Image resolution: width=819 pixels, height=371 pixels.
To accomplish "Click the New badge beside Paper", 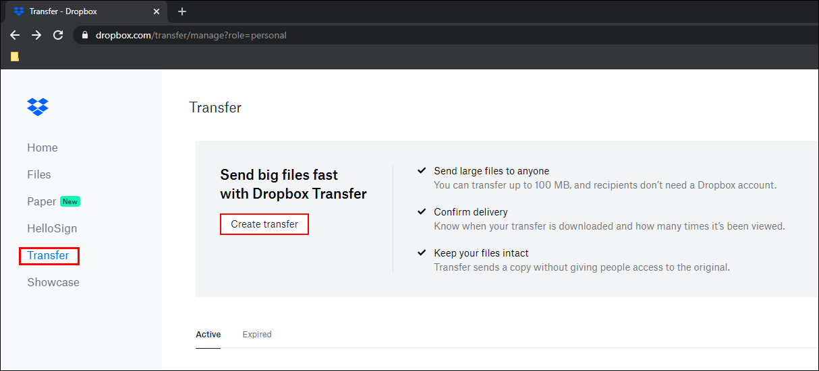I will click(x=70, y=201).
